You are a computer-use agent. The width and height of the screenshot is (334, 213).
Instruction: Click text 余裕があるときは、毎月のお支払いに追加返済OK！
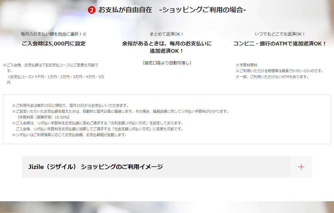coord(167,47)
